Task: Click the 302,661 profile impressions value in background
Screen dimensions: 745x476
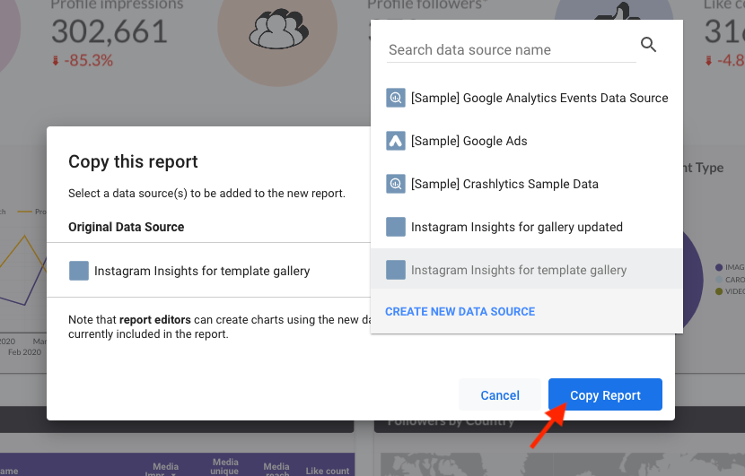Action: [x=110, y=31]
